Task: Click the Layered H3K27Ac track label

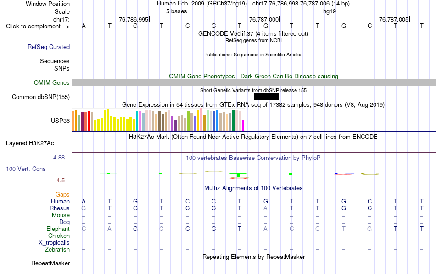Action: click(x=30, y=143)
